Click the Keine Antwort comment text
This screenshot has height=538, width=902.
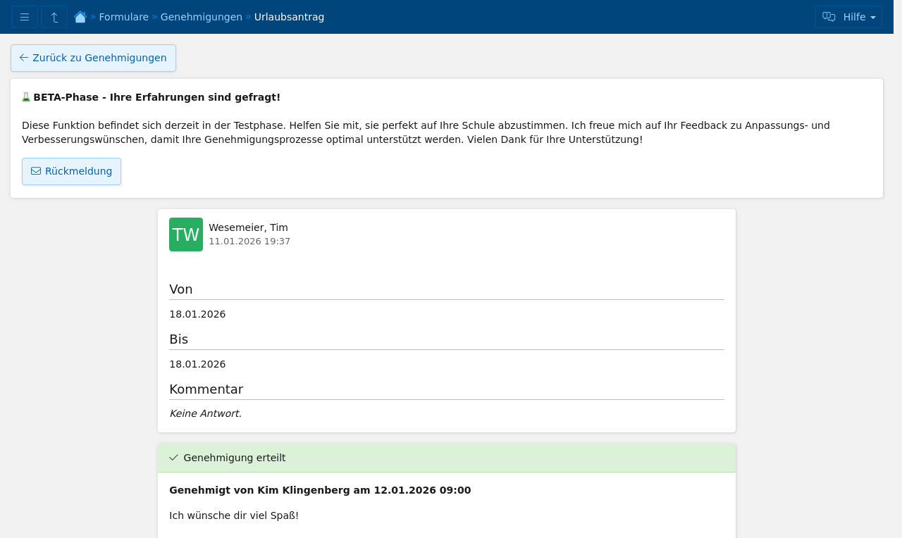(x=205, y=413)
